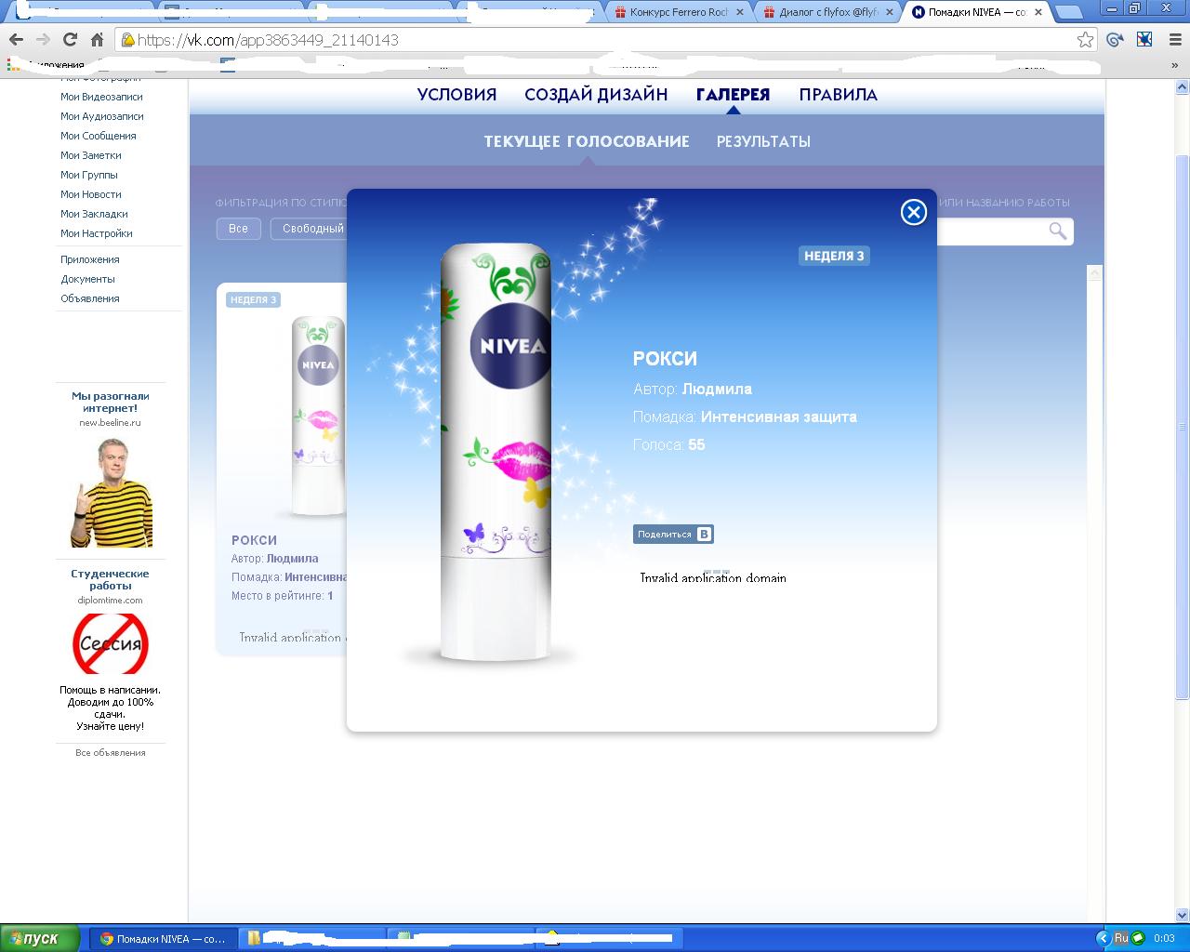
Task: Open Мои Группы in sidebar
Action: 88,175
